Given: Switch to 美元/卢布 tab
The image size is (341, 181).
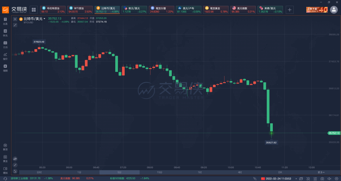Looking at the screenshot, I should point(189,10).
